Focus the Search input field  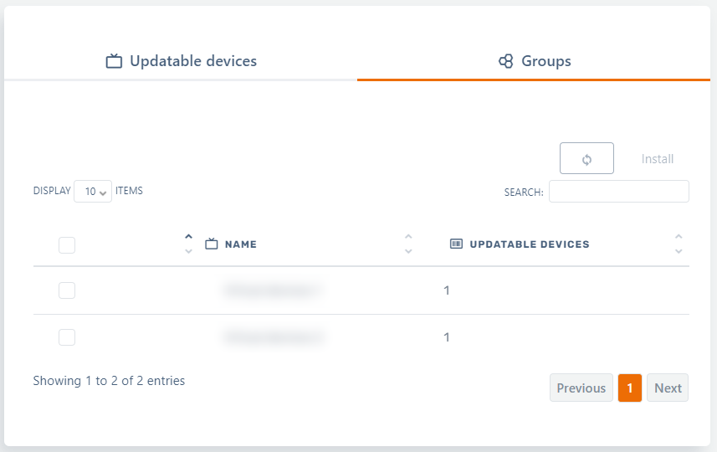click(x=618, y=192)
